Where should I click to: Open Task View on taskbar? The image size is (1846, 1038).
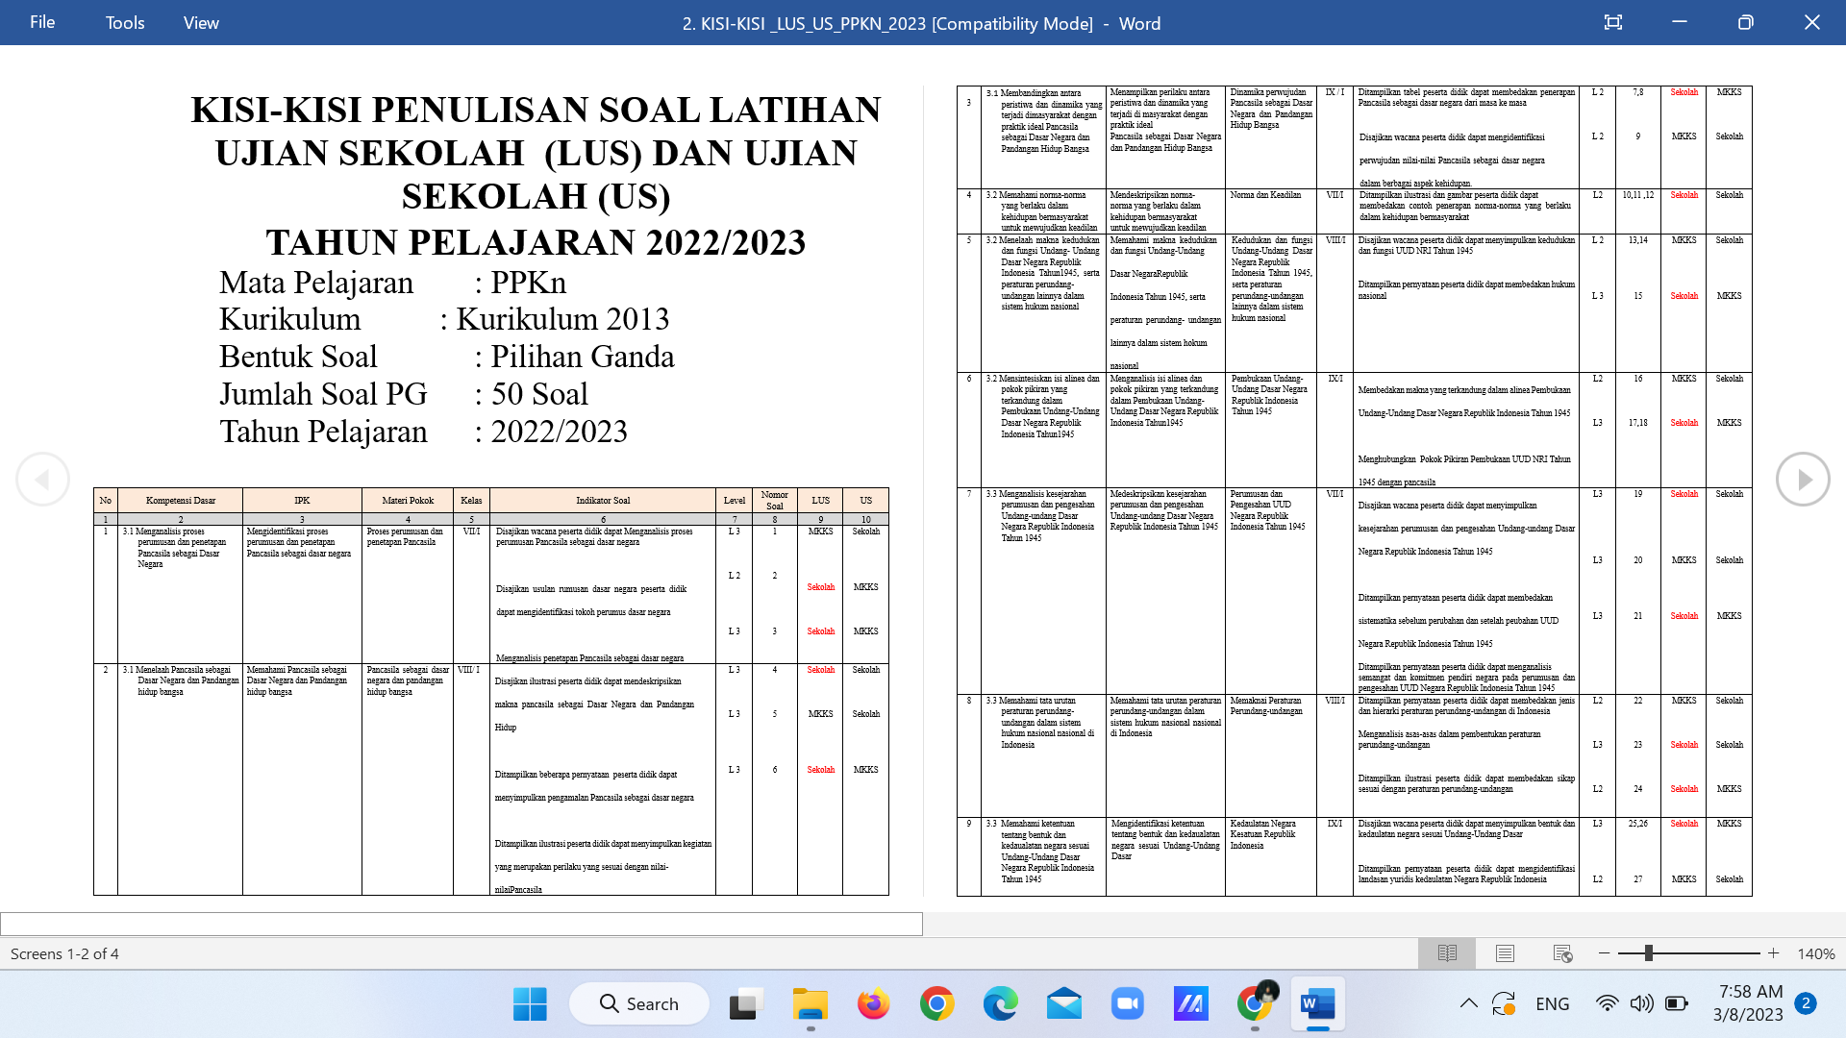[746, 1004]
